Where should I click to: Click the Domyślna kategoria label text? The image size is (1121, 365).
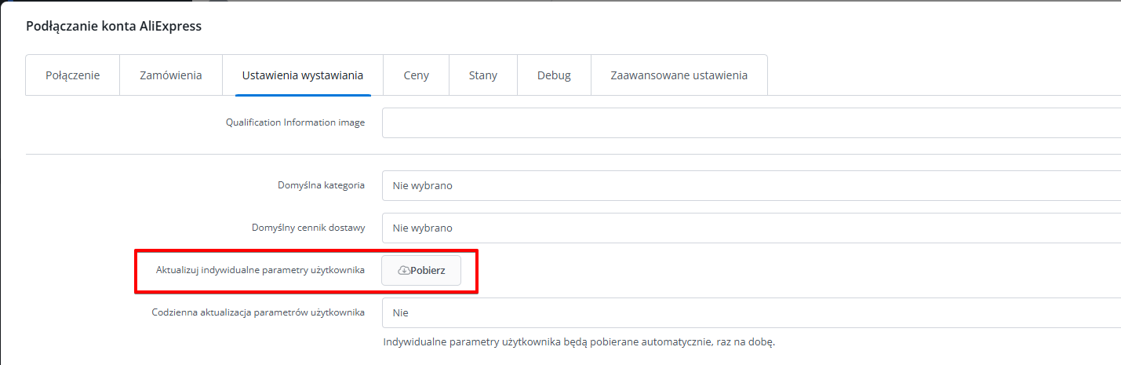pyautogui.click(x=321, y=185)
